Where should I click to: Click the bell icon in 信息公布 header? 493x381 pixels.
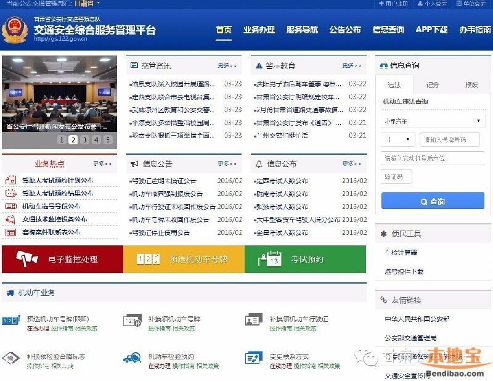[x=259, y=164]
